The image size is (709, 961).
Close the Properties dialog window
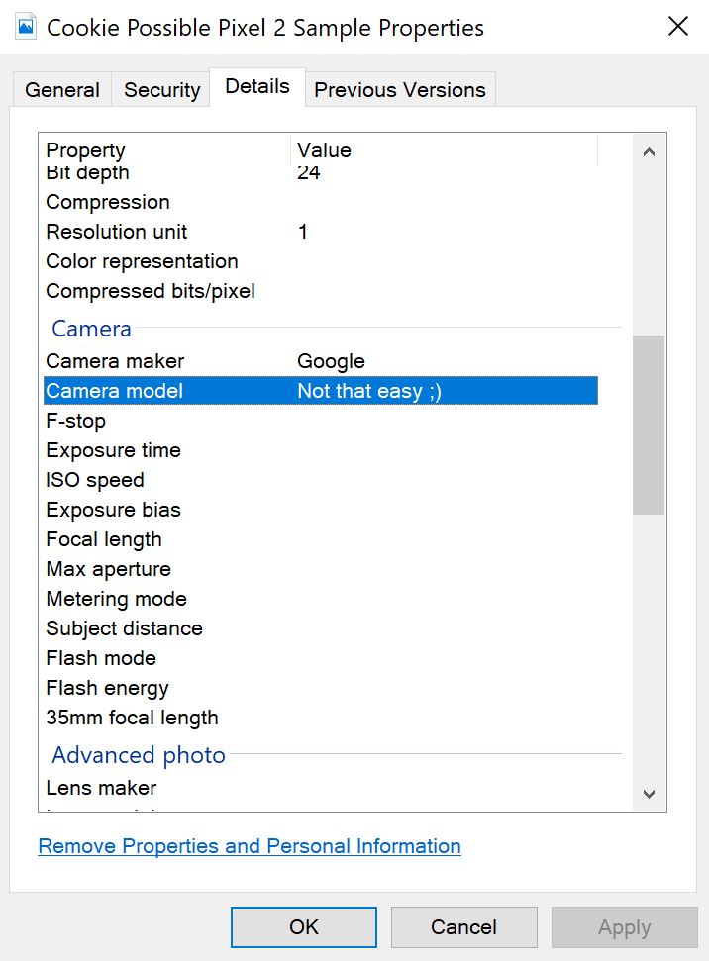tap(678, 27)
